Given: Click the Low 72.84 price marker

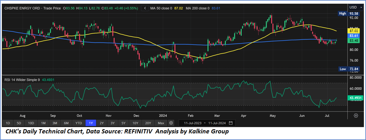Looking at the screenshot, I should [351, 69].
